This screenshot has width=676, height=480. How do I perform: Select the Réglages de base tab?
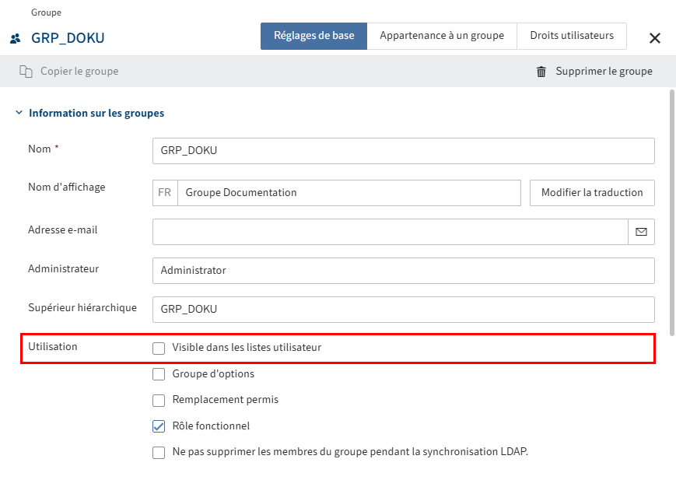point(313,36)
